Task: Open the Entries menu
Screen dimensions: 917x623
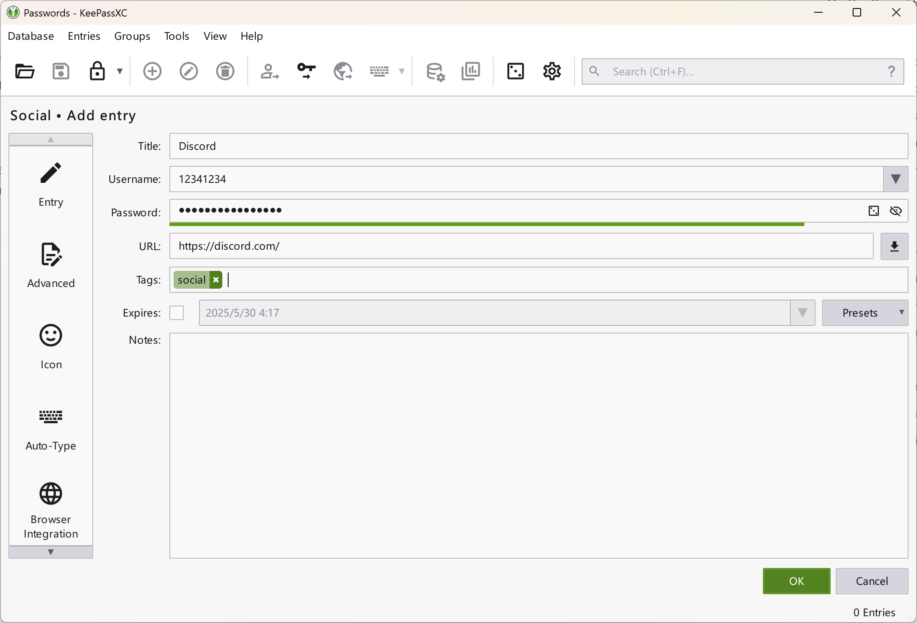Action: pyautogui.click(x=84, y=36)
